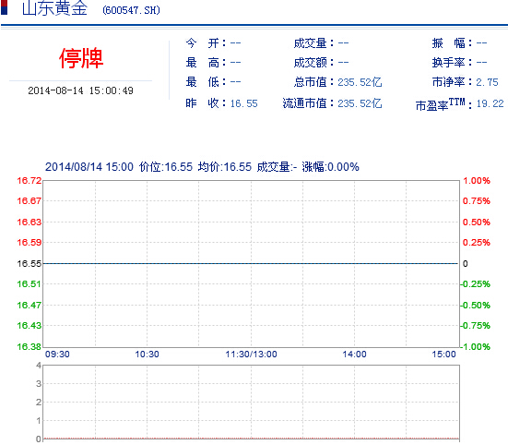Screen dimensions: 508x445
Task: Click the 16.38 price axis label
Action: pyautogui.click(x=30, y=347)
